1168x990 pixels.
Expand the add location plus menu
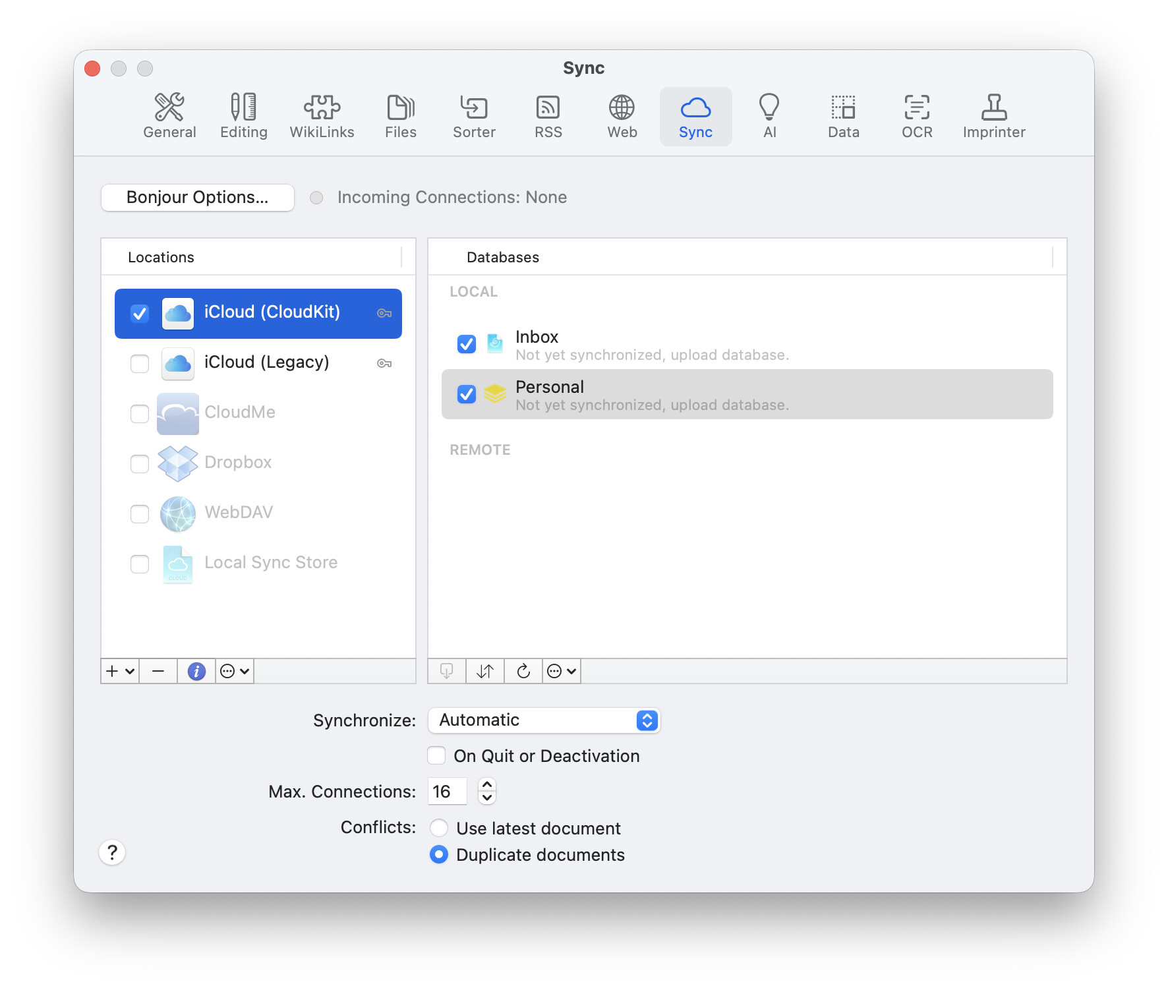[120, 672]
